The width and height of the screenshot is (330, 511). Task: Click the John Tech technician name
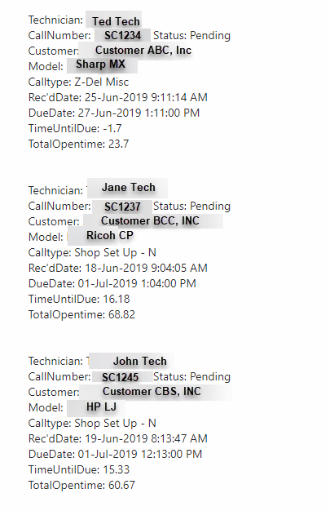[140, 361]
